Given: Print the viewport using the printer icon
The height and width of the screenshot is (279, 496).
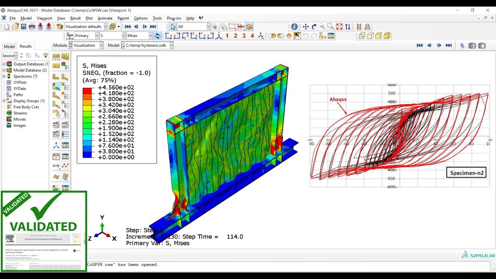Looking at the screenshot, I should pyautogui.click(x=32, y=27).
